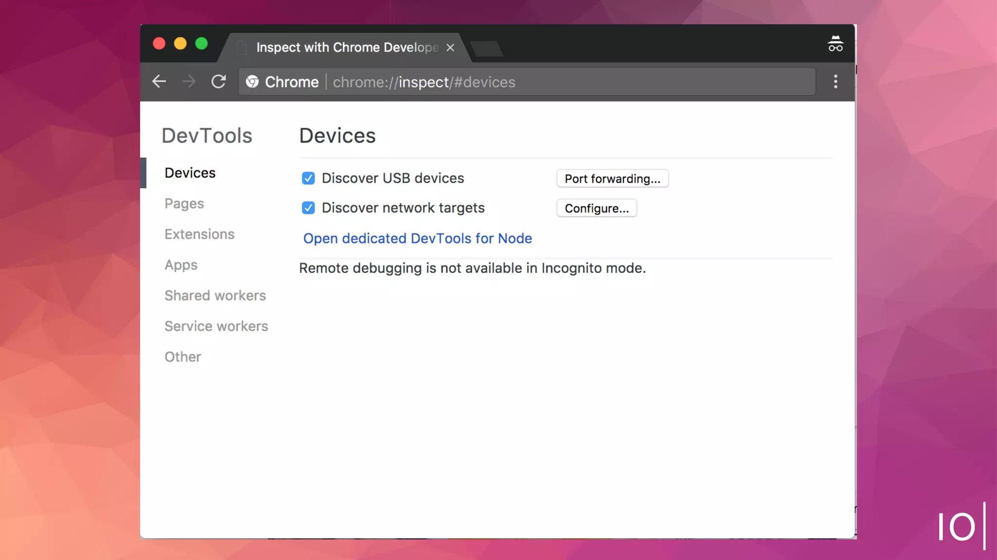Click the page icon on the tab
Image resolution: width=997 pixels, height=560 pixels.
pos(242,48)
